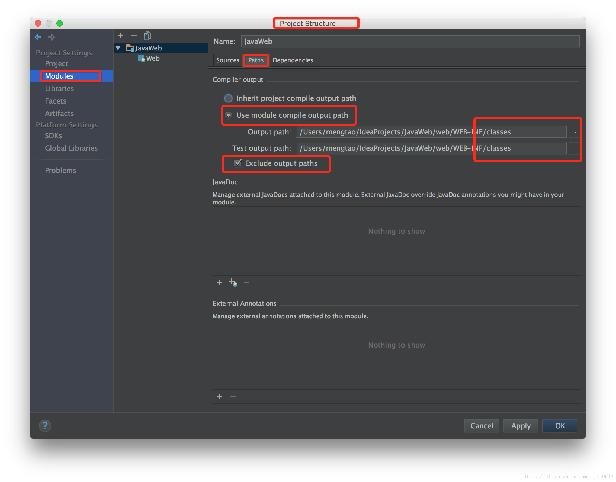Add external annotation with plus icon
The height and width of the screenshot is (482, 616).
coord(220,397)
